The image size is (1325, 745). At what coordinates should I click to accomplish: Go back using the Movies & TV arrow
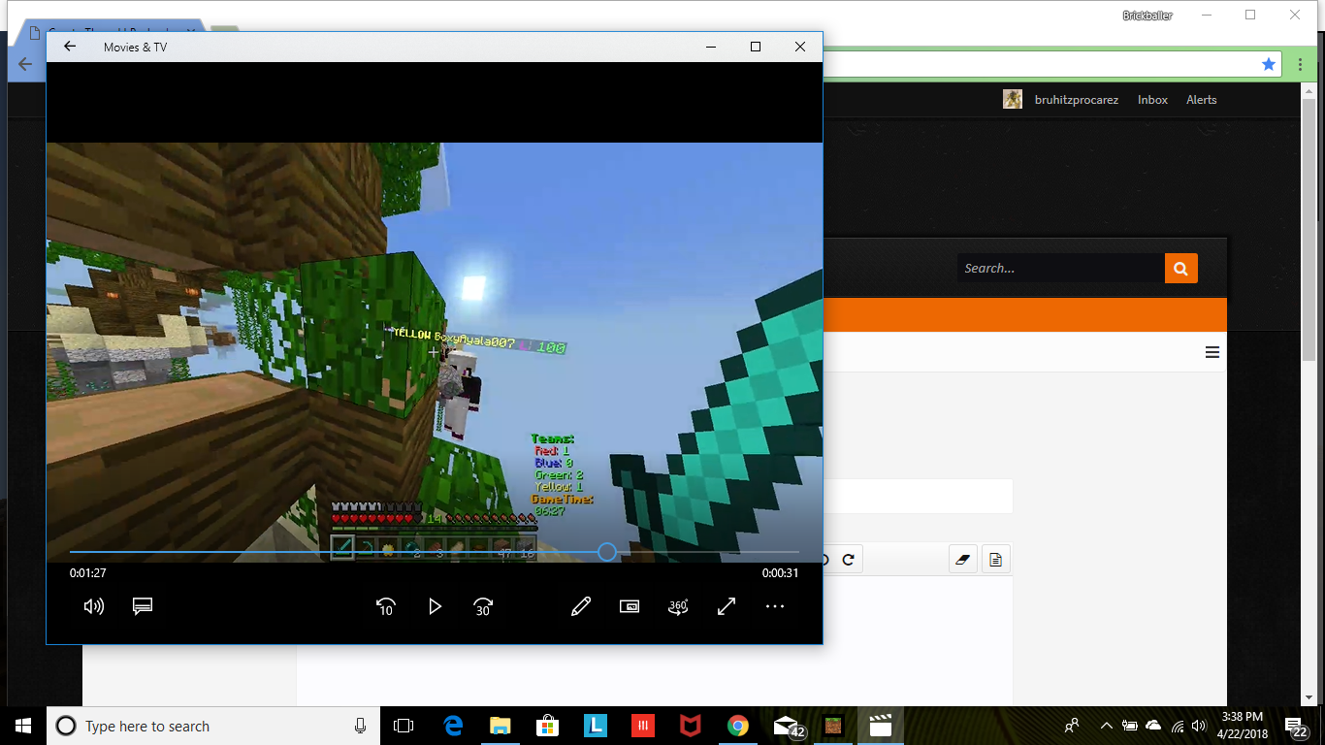70,47
